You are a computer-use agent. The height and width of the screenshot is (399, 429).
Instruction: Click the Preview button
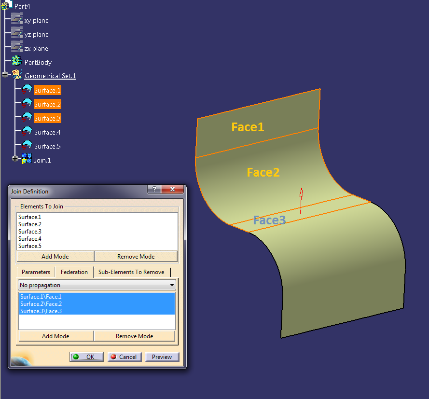(x=162, y=357)
